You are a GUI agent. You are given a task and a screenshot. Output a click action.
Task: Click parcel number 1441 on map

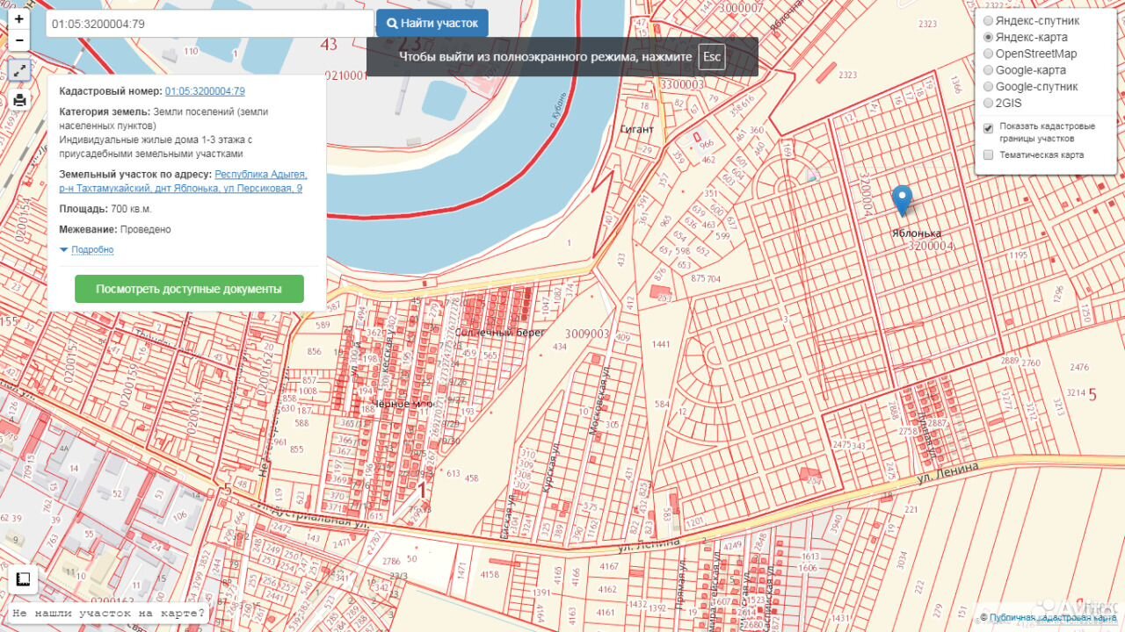click(x=661, y=344)
